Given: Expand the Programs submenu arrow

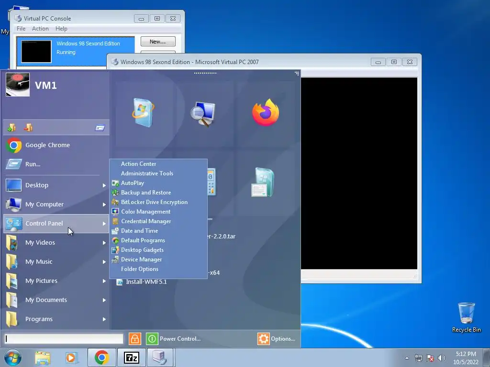Looking at the screenshot, I should [x=104, y=319].
